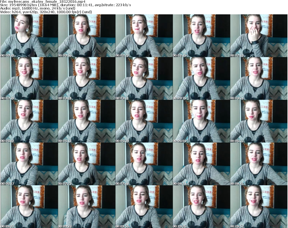Click the File name text line

pyautogui.click(x=43, y=2)
